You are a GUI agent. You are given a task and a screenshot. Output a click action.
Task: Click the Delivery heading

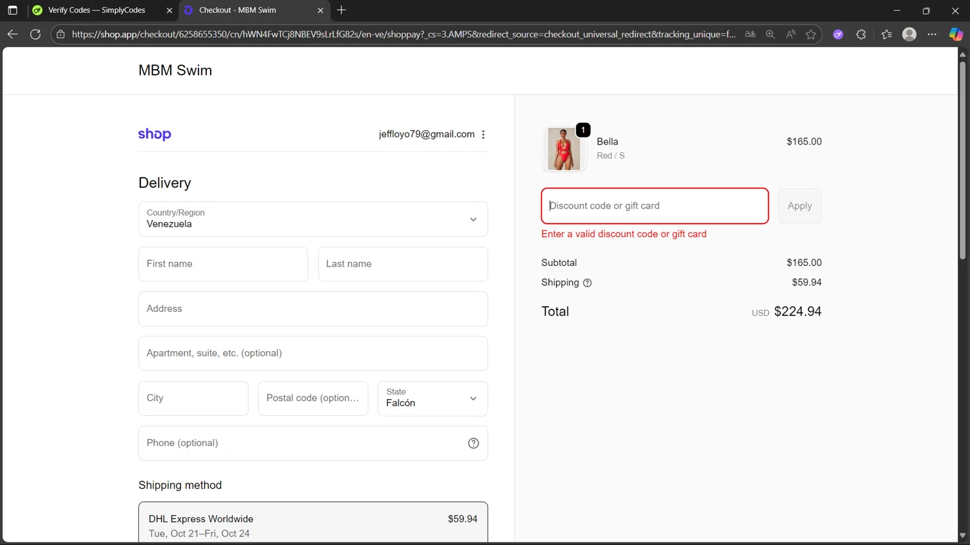[165, 183]
